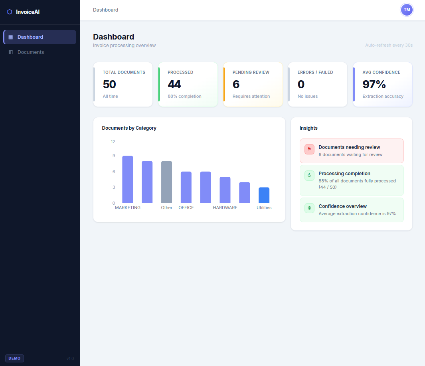Open the Documents page from sidebar
Screen dimensions: 425x366
31,52
